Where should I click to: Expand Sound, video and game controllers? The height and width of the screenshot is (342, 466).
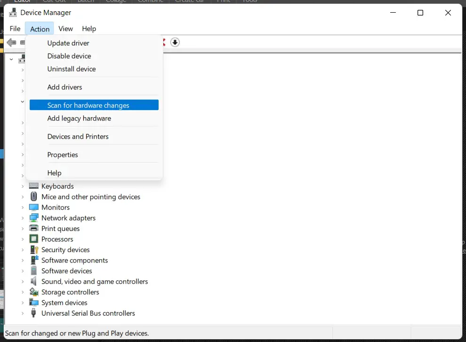(23, 281)
